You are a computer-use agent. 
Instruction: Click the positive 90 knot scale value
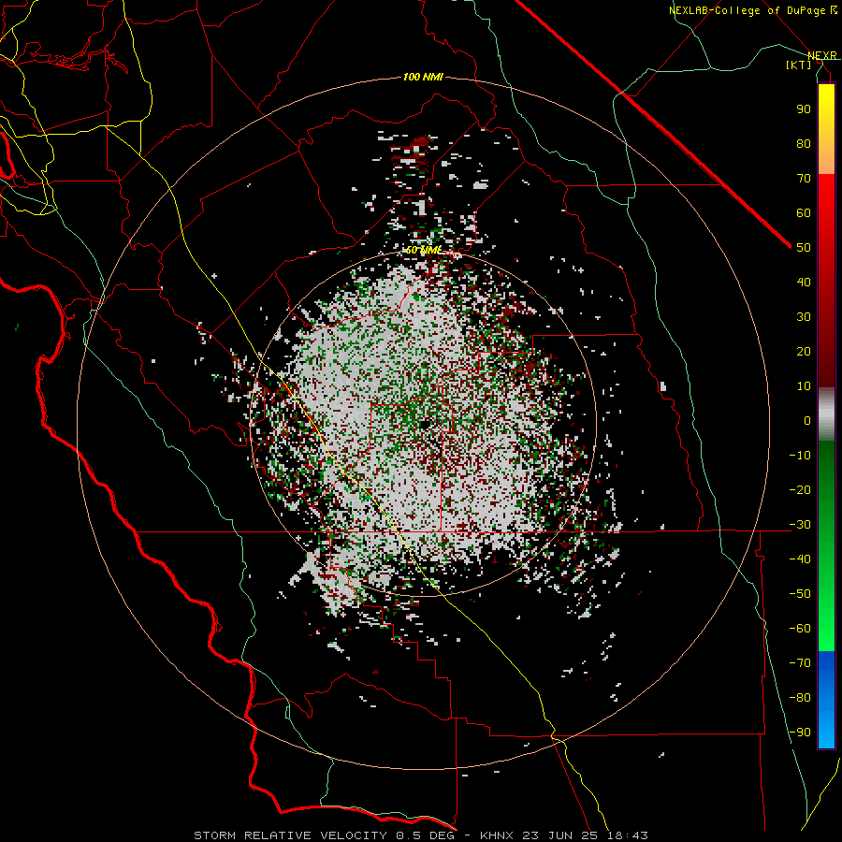pos(804,109)
